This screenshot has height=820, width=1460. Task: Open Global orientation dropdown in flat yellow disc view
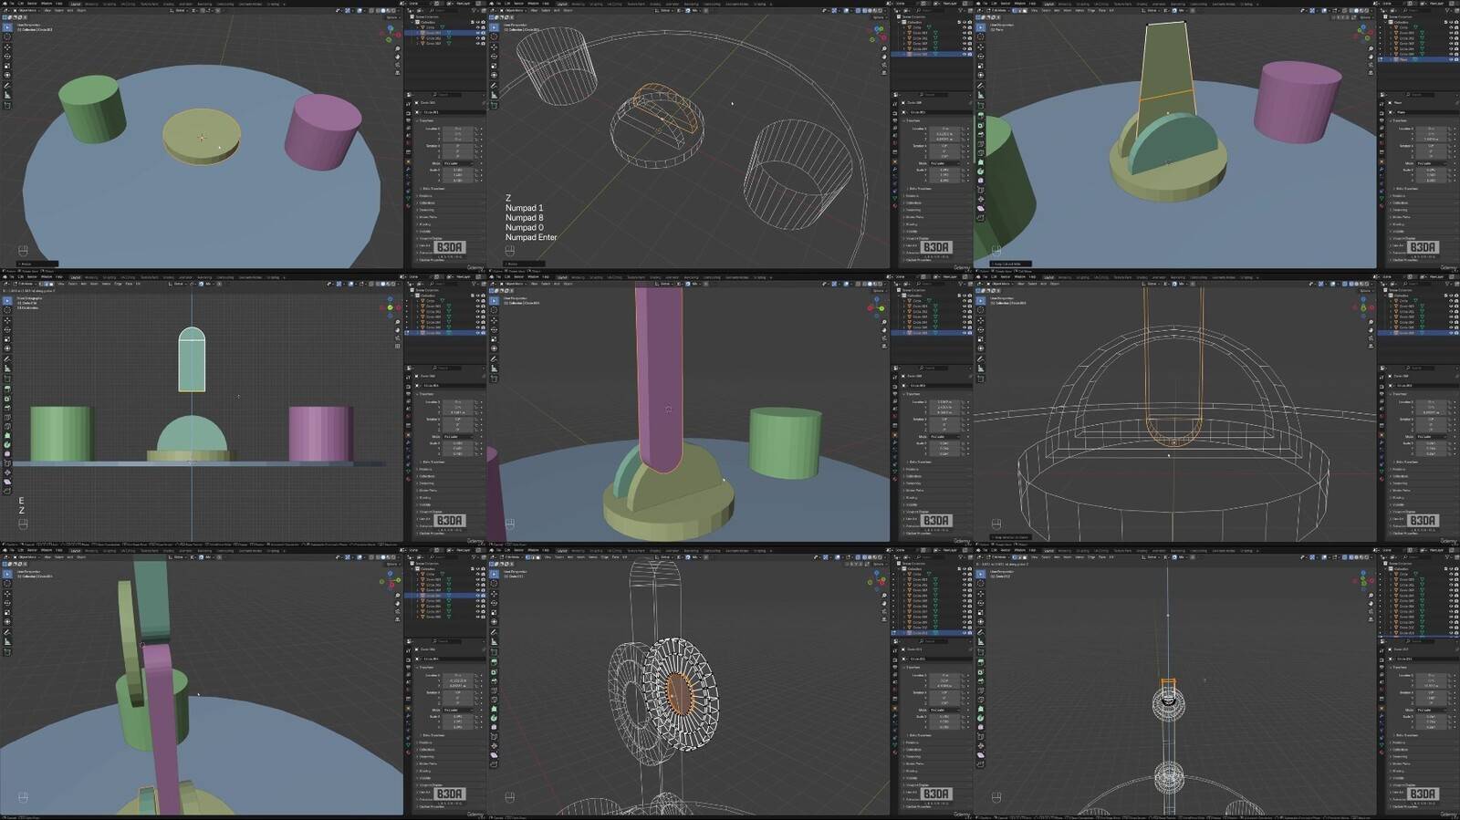179,11
